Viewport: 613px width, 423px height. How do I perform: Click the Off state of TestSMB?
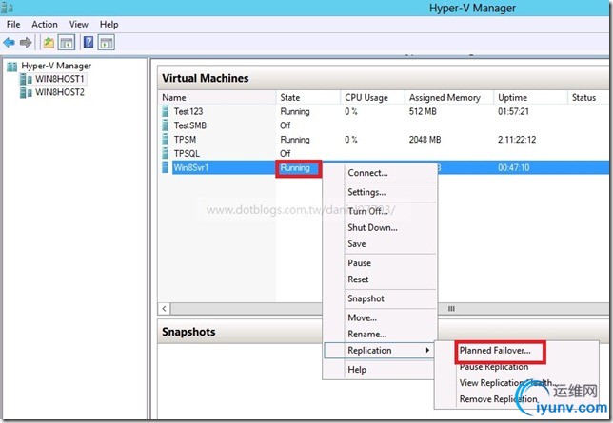pyautogui.click(x=286, y=125)
